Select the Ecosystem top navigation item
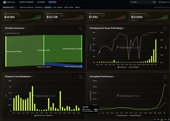Image resolution: width=170 pixels, height=121 pixels. coord(52,2)
